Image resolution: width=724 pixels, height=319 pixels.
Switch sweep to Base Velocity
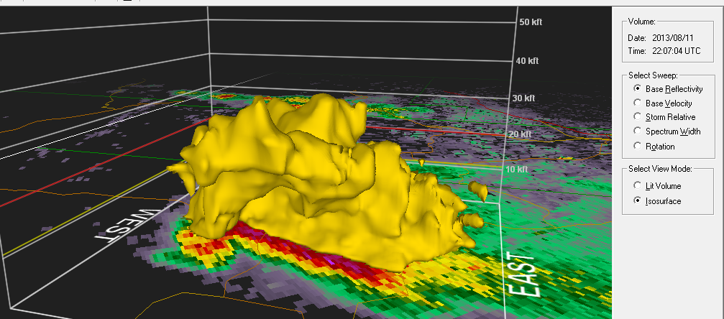point(663,103)
